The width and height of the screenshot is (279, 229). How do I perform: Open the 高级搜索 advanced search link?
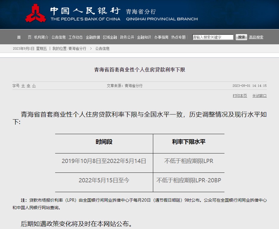click(x=256, y=37)
